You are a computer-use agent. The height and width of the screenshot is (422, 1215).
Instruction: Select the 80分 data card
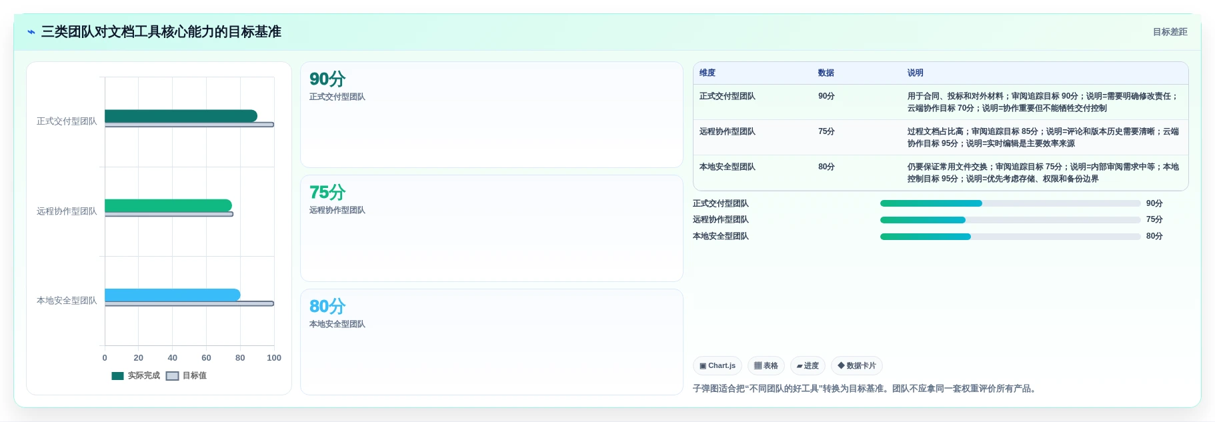(491, 342)
